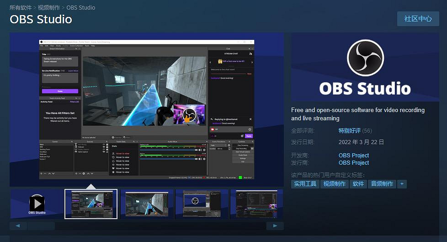The image size is (447, 242).
Task: Click the plus button after the tags
Action: [402, 184]
